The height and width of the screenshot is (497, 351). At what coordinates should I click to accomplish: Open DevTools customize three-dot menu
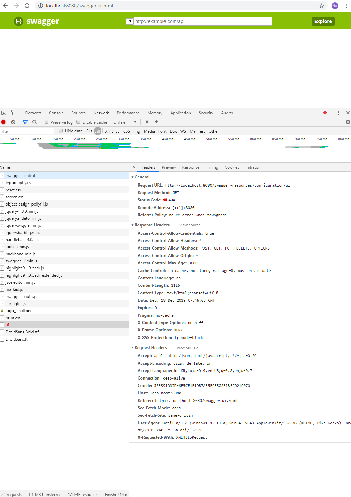[x=338, y=113]
